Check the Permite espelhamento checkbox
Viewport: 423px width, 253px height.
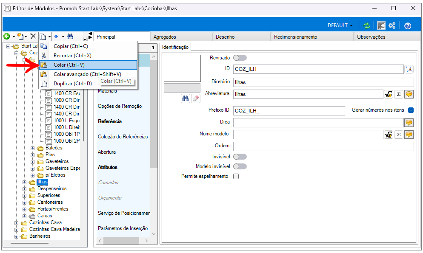click(236, 177)
